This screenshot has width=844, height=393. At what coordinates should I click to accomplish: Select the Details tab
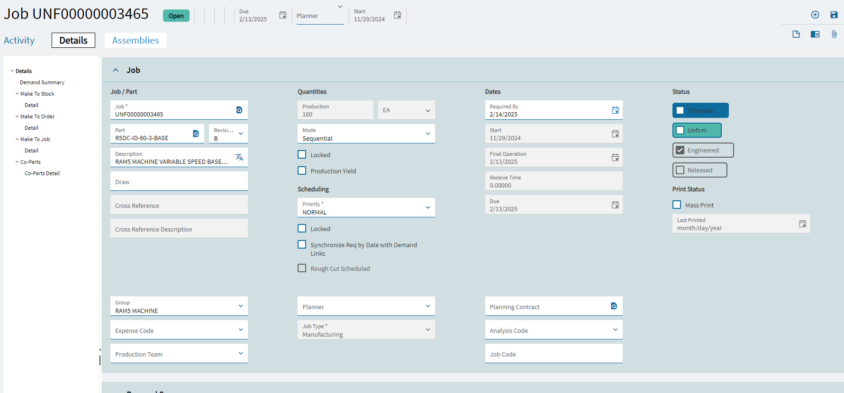(x=73, y=40)
